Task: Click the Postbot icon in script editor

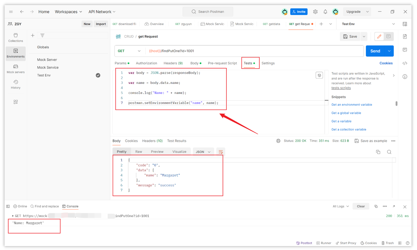Action: [319, 75]
